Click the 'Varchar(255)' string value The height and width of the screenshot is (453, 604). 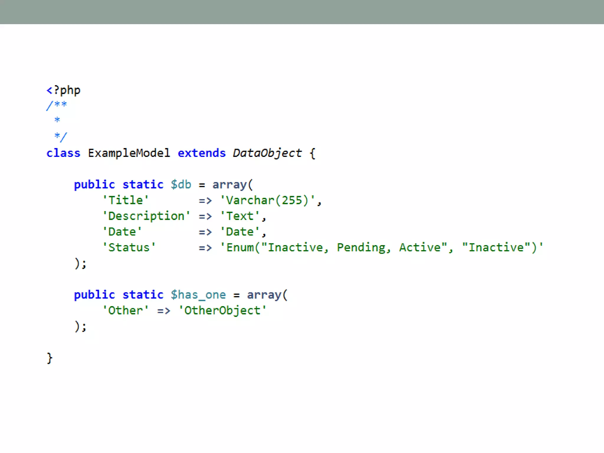click(267, 200)
